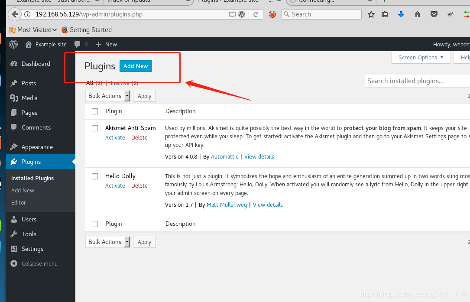470x302 pixels.
Task: Reload the page with the refresh icon
Action: point(256,14)
